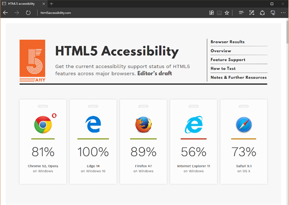
Task: Click the Firefox 47 label
Action: [144, 166]
